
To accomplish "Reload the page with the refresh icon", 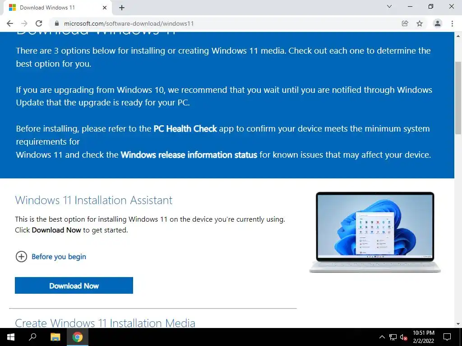I will [x=39, y=23].
